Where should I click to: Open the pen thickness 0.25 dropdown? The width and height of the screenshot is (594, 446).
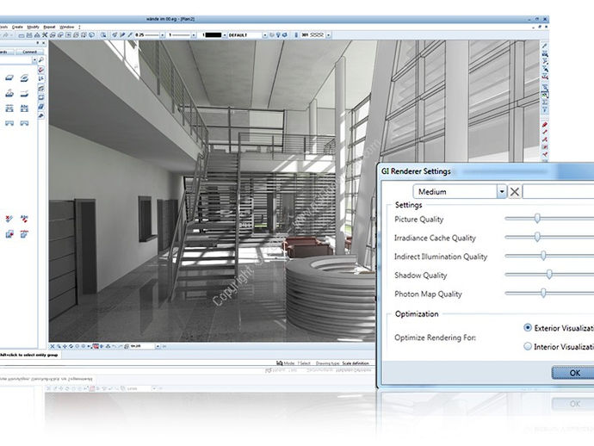click(x=163, y=34)
